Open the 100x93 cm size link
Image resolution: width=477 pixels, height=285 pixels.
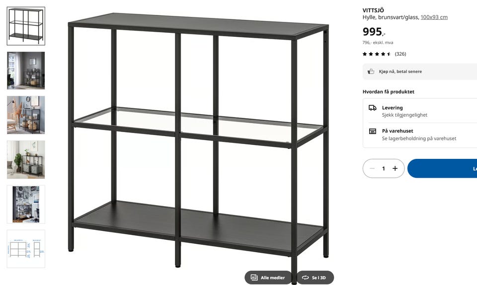point(434,17)
